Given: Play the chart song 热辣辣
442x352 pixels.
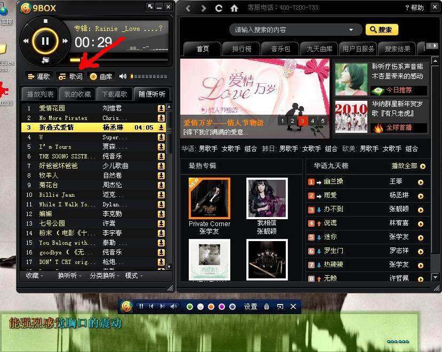Looking at the screenshot, I should pos(420,265).
